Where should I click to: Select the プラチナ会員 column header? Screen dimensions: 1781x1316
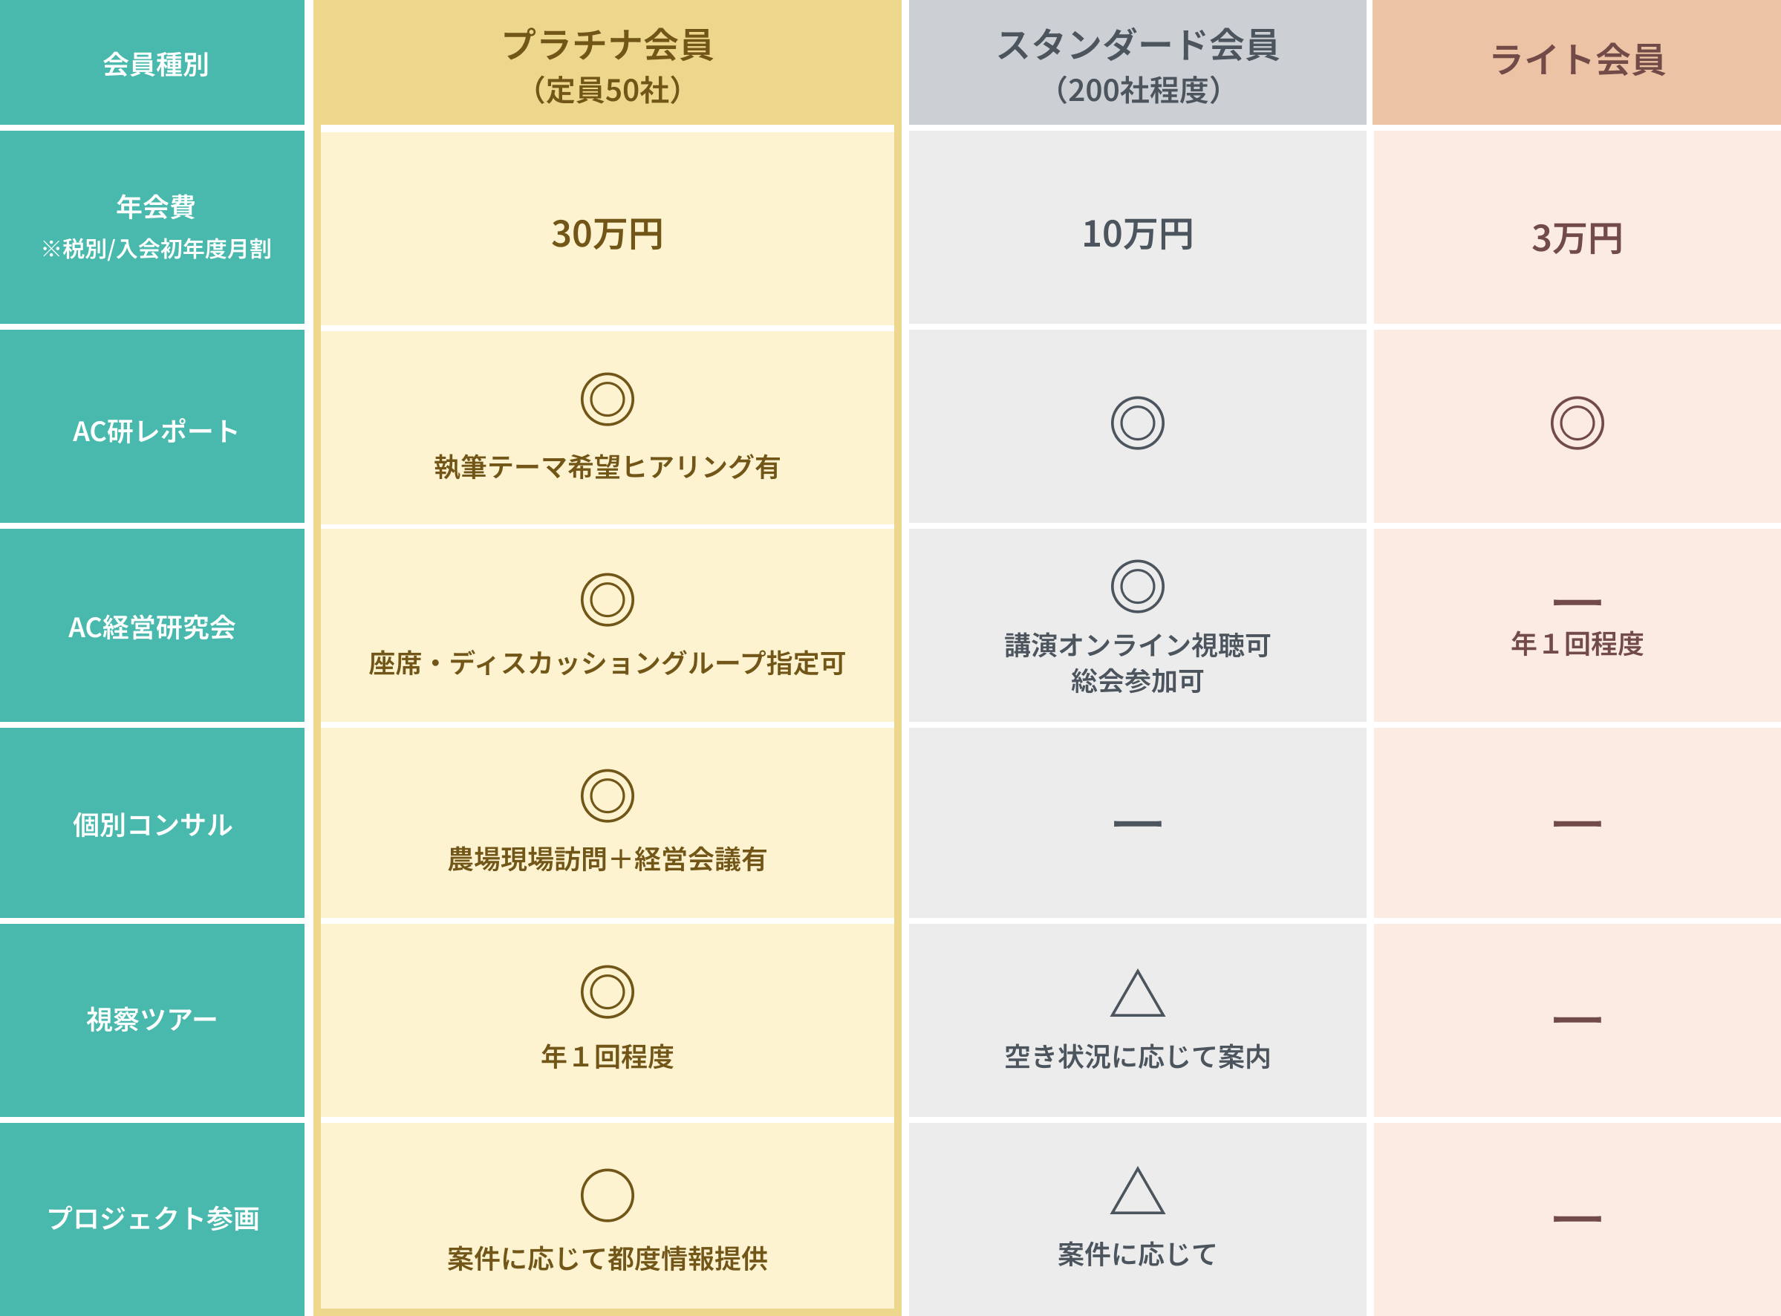click(x=607, y=62)
